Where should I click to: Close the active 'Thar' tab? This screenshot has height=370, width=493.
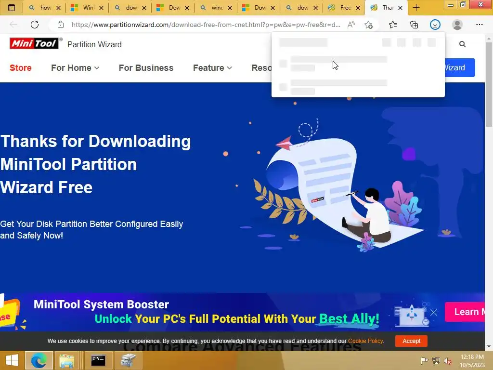tap(400, 8)
